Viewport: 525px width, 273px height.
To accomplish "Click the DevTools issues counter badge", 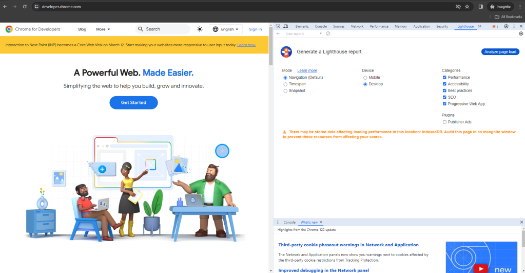I will tap(495, 27).
